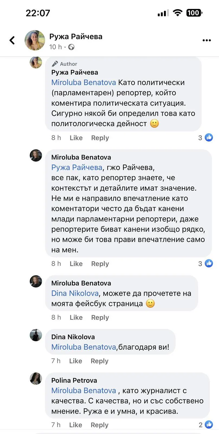This screenshot has width=219, height=434.
Task: Like Miroluba Benatova's comment about Dina Nikolova
Action: coord(76,317)
